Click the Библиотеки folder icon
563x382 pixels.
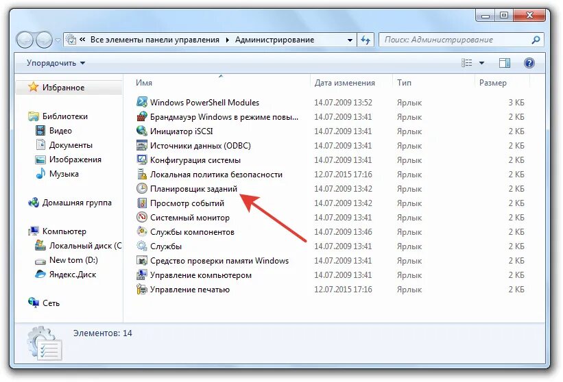click(x=34, y=116)
